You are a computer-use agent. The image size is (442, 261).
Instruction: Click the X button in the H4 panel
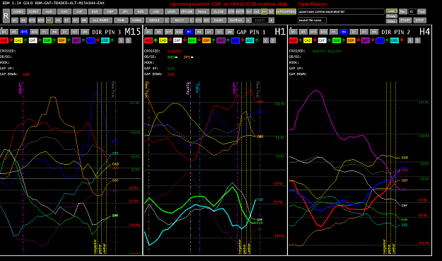click(410, 40)
